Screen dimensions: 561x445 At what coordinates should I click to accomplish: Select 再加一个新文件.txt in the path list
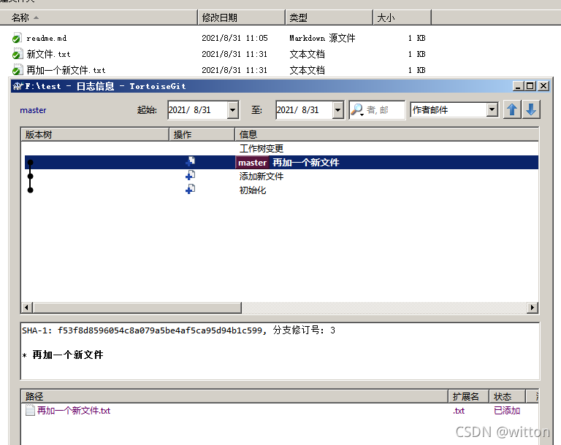tap(74, 410)
